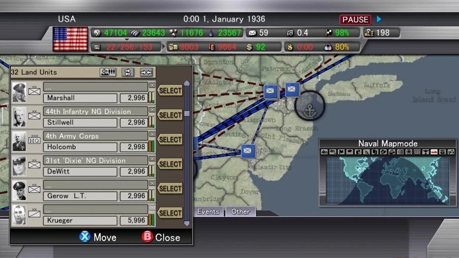Toggle the X box on Krueger's unit row
The image size is (459, 258).
coord(152,208)
